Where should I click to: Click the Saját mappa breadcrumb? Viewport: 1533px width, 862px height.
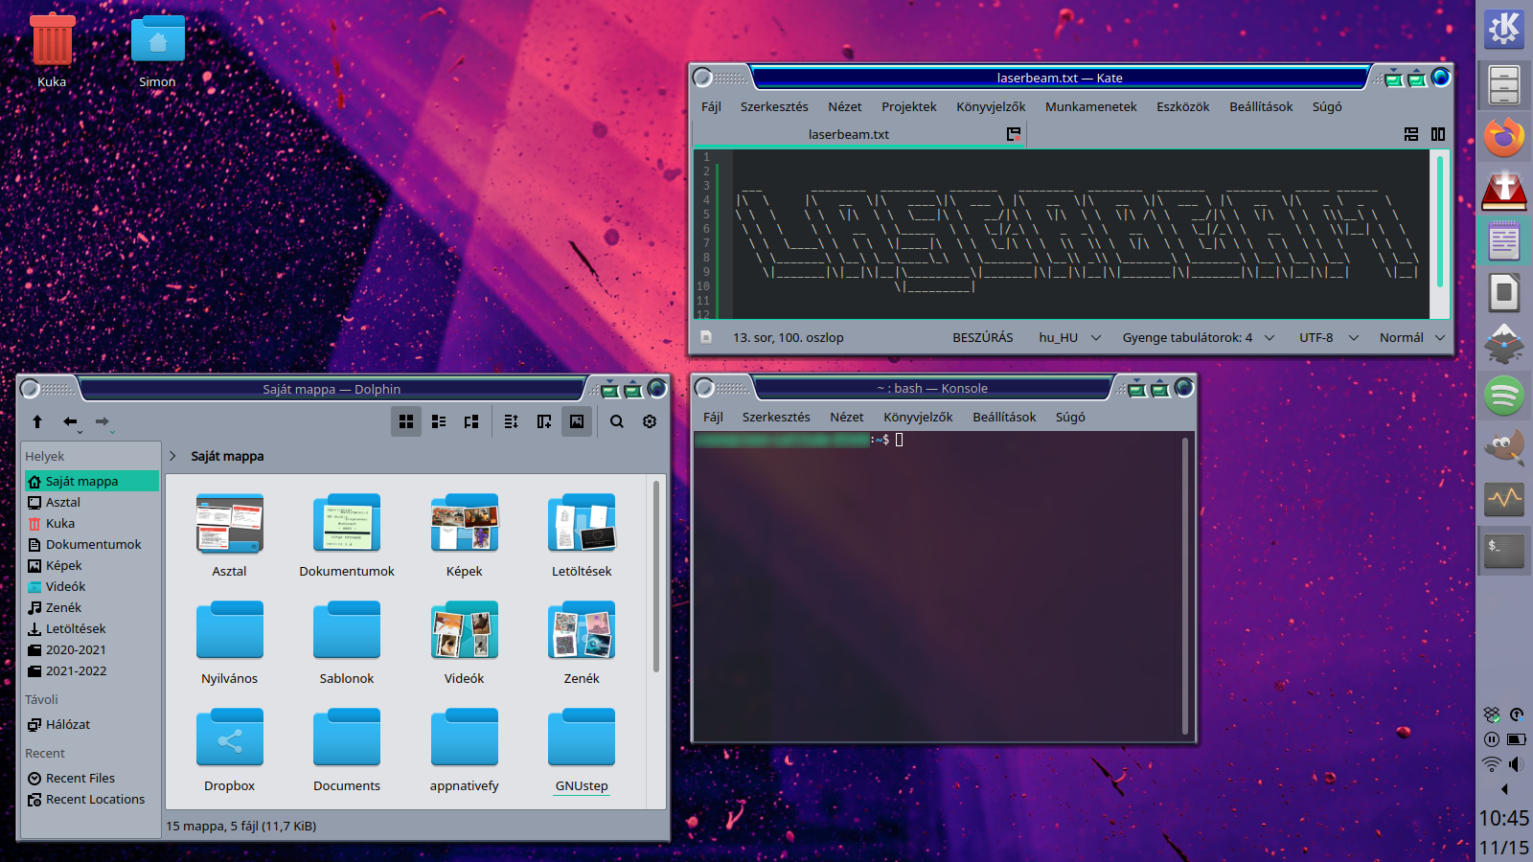227,456
